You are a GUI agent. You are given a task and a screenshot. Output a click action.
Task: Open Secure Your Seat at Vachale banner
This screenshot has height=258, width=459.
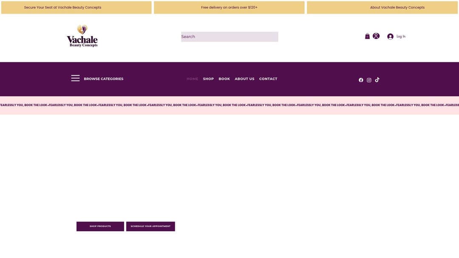click(76, 7)
